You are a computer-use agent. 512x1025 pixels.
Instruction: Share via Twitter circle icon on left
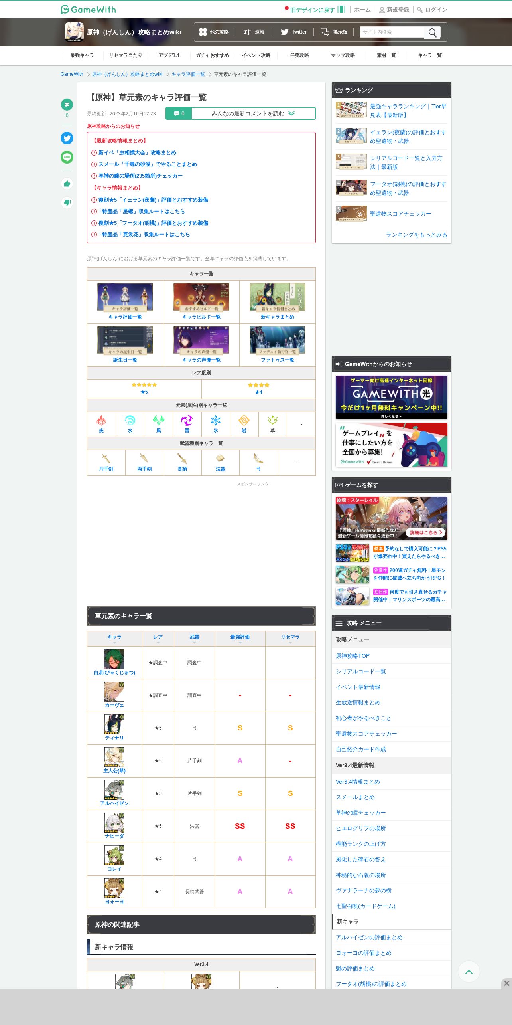[67, 138]
